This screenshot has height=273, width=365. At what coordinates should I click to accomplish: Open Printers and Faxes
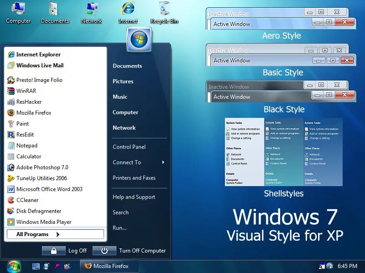click(134, 177)
